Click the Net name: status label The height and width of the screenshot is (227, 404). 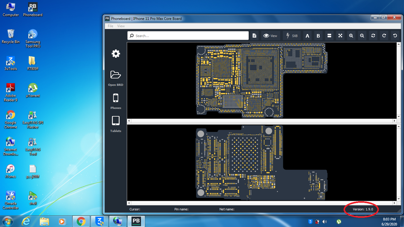coord(227,209)
